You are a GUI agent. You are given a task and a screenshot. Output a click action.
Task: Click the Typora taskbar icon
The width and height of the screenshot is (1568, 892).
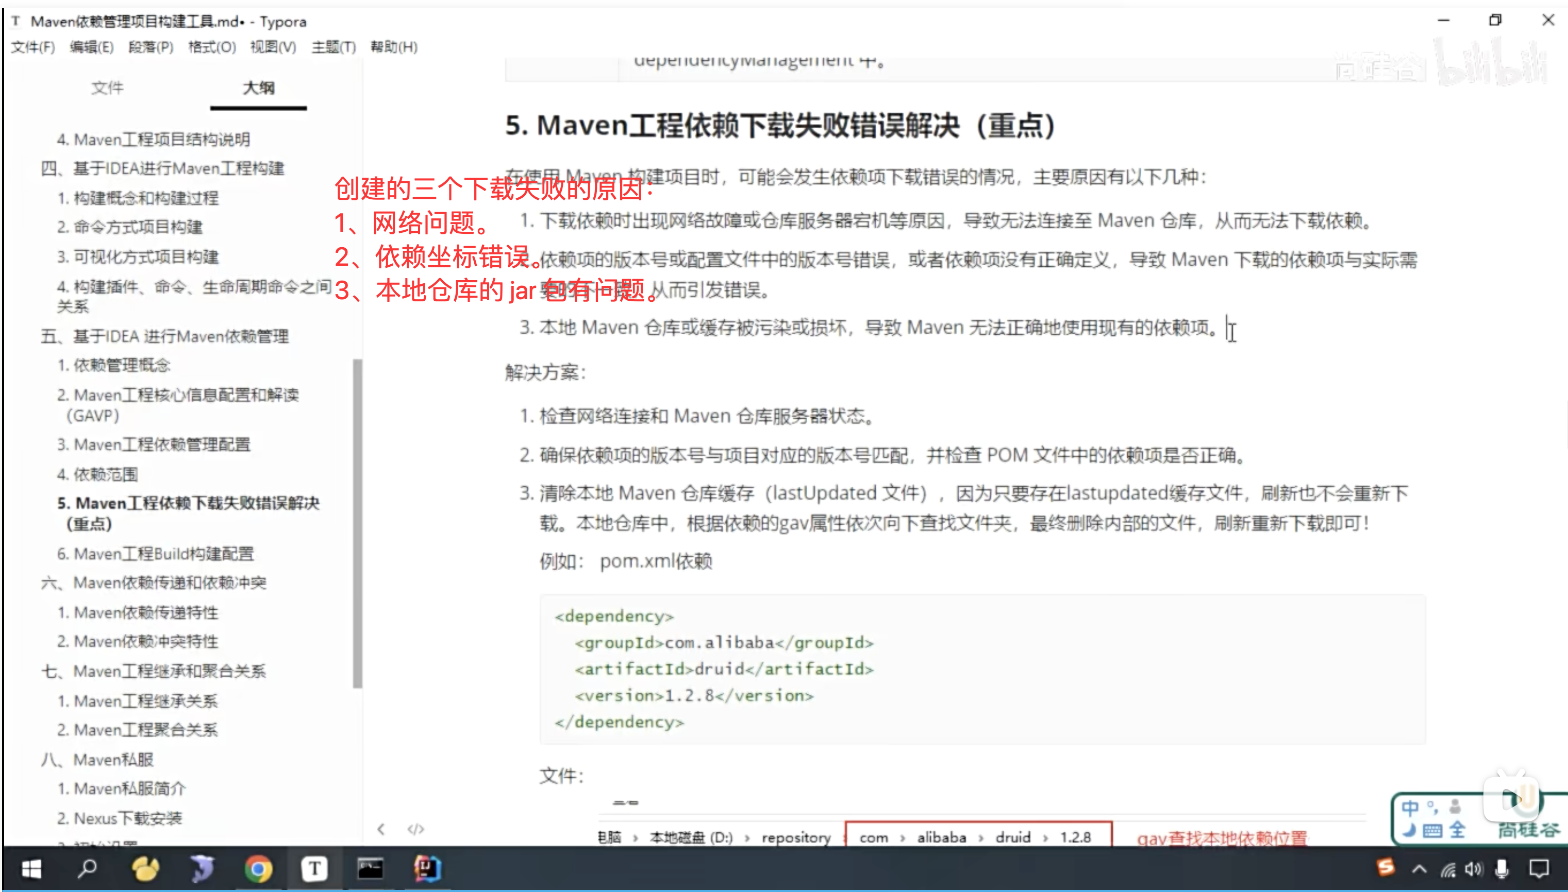[x=314, y=868]
